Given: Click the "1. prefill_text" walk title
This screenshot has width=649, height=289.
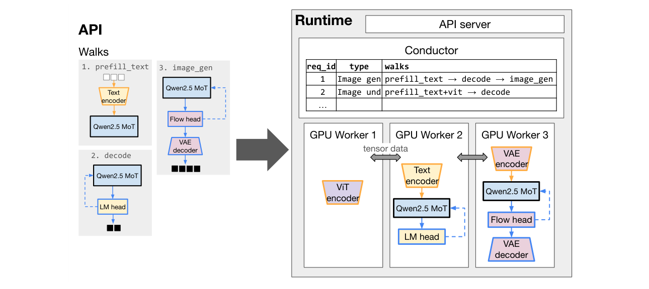Looking at the screenshot, I should click(x=115, y=66).
